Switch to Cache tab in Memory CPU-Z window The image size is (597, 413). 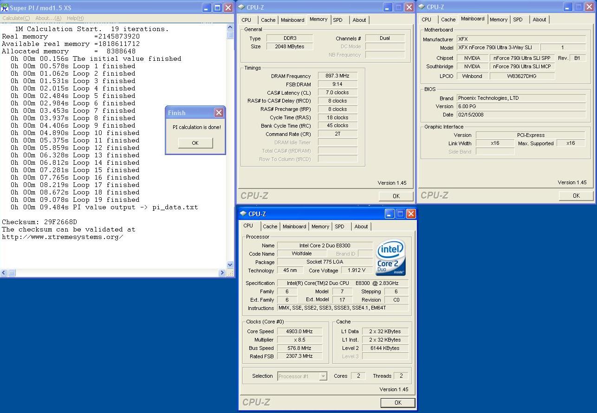(268, 20)
